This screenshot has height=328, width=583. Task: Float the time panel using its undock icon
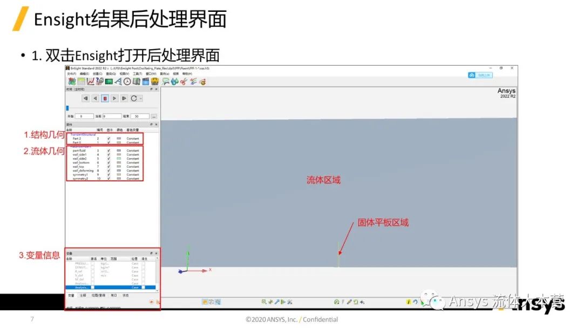[151, 89]
